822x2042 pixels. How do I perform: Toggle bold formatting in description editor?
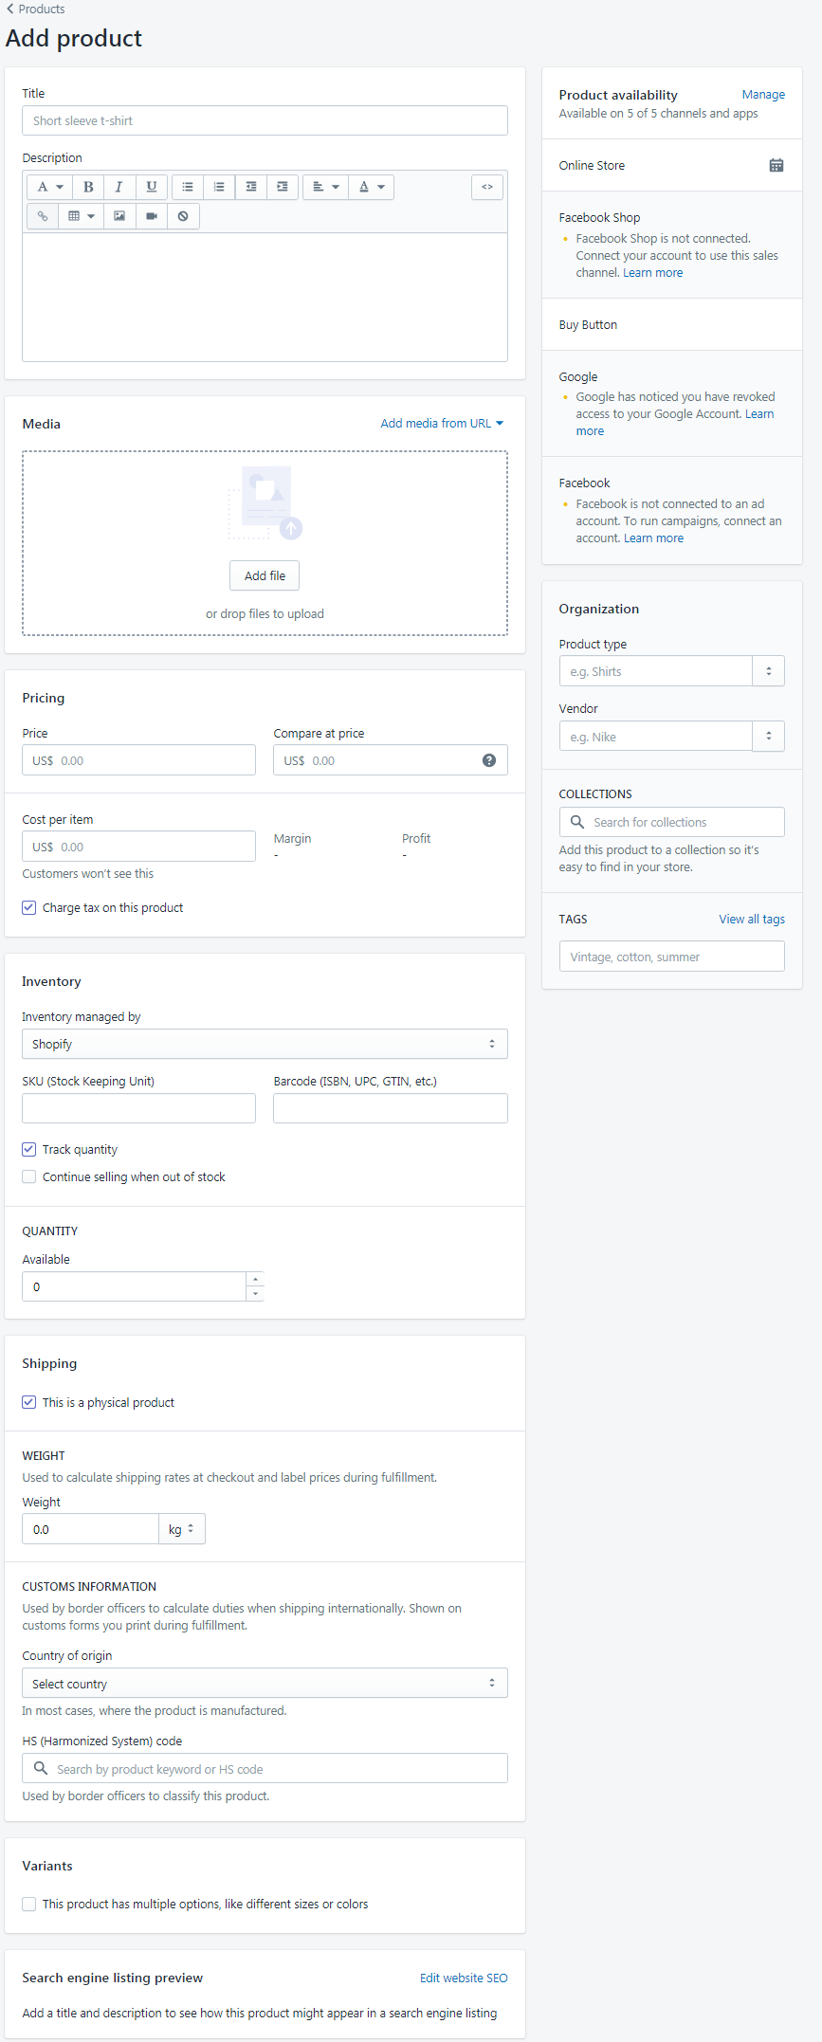(x=88, y=187)
